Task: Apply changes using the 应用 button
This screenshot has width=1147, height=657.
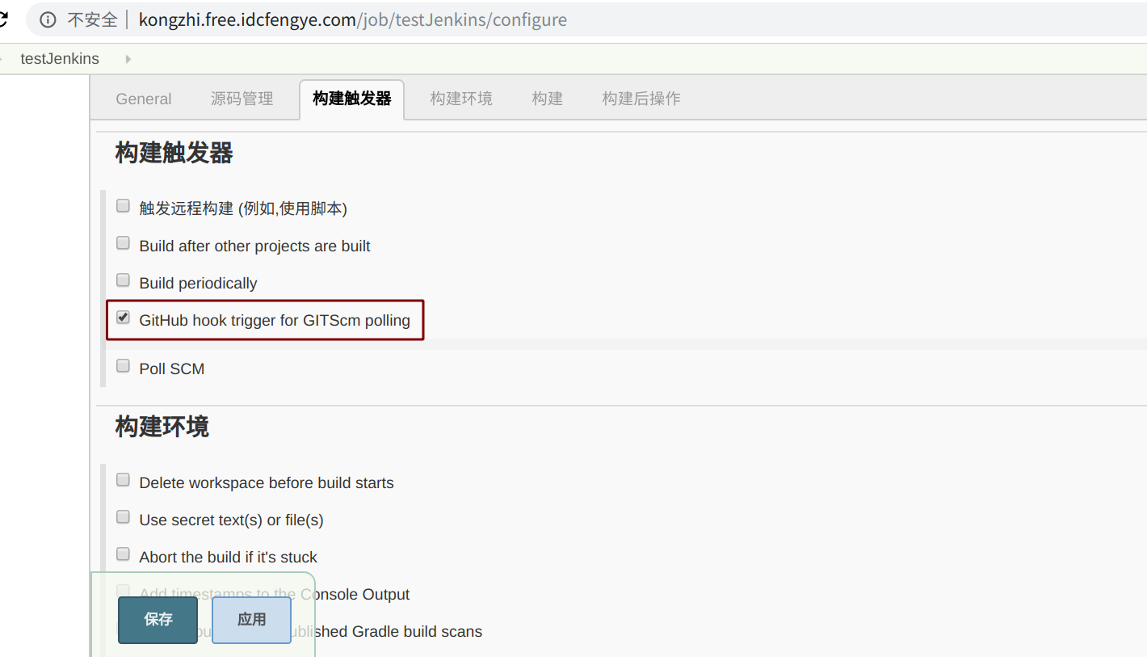Action: [x=251, y=620]
